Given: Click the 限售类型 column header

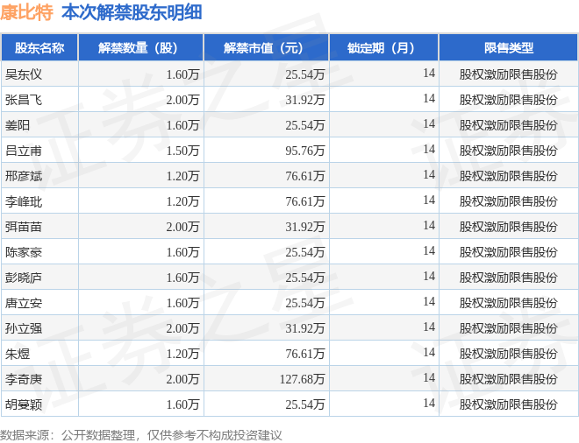Looking at the screenshot, I should point(509,47).
